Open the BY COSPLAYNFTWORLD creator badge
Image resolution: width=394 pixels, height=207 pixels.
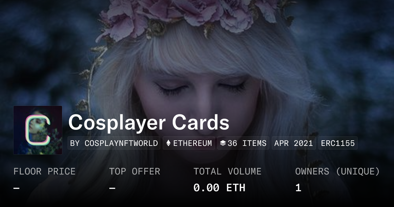[114, 143]
